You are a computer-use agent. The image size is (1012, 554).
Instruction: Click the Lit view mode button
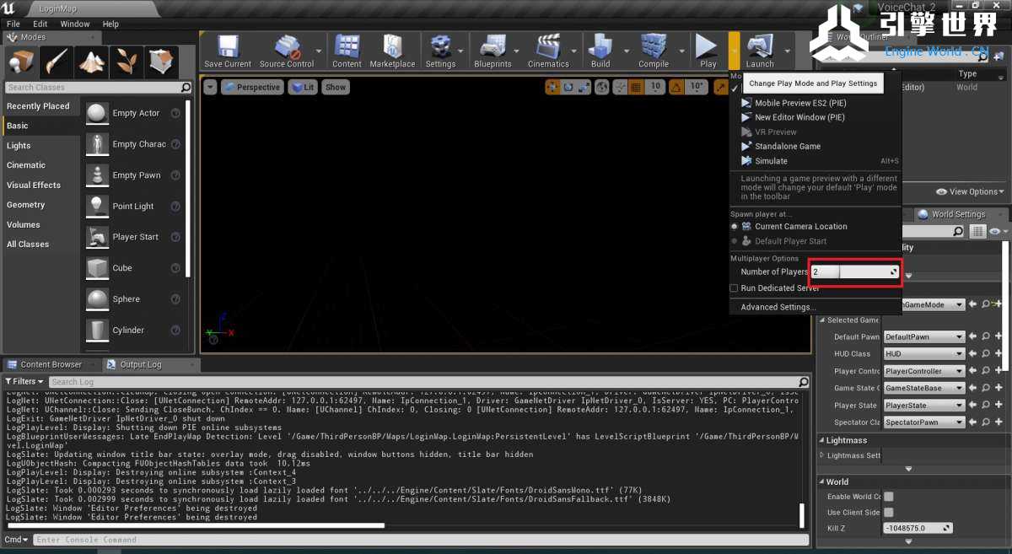pos(302,87)
